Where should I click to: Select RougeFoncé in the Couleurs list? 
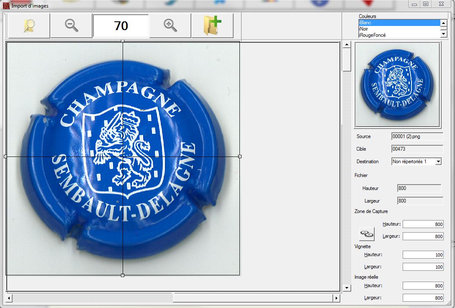coord(399,35)
